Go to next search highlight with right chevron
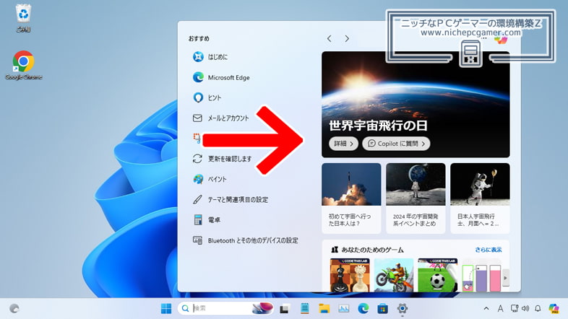 pyautogui.click(x=347, y=38)
